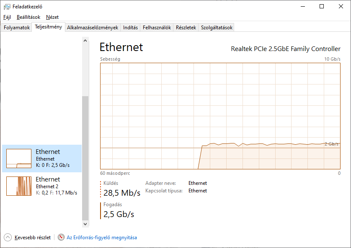Select the Ethernet 2 mini graph thumbnail
The image size is (351, 248).
pyautogui.click(x=19, y=186)
